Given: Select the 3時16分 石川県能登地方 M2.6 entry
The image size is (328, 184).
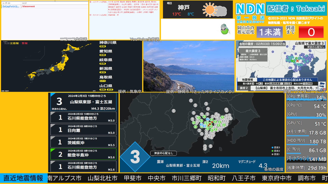Looking at the screenshot, I should click(83, 166).
